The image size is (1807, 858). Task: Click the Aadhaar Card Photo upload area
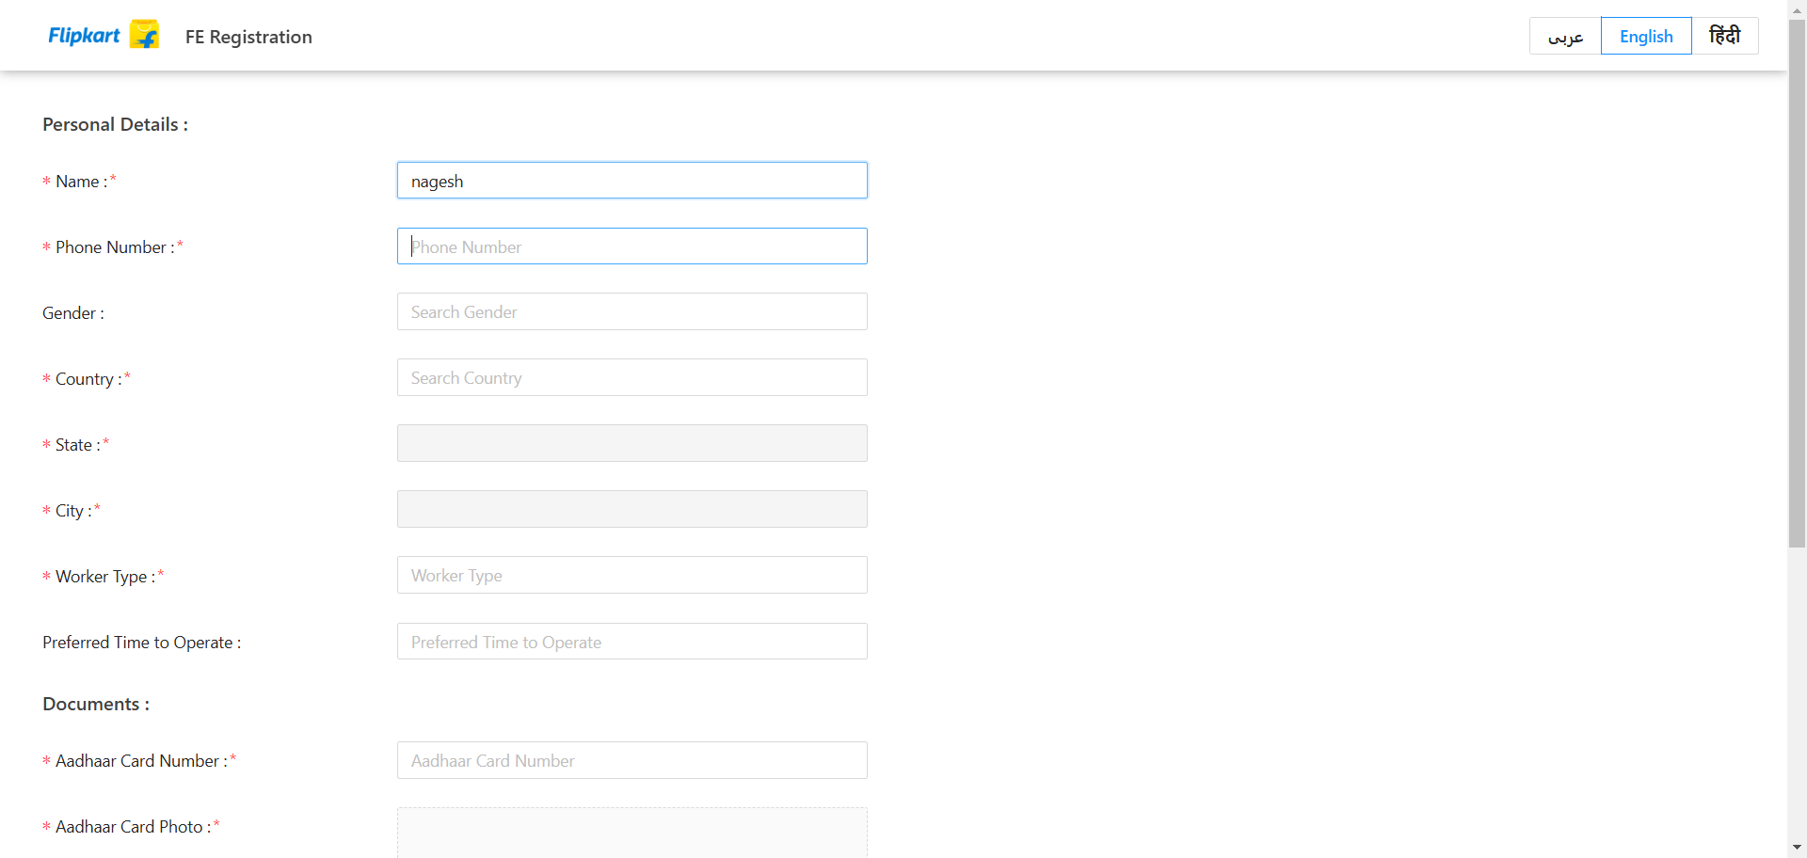632,833
